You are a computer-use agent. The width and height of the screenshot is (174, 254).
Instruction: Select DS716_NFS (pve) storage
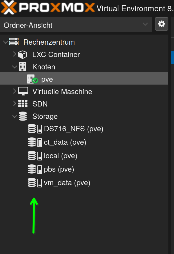click(74, 129)
